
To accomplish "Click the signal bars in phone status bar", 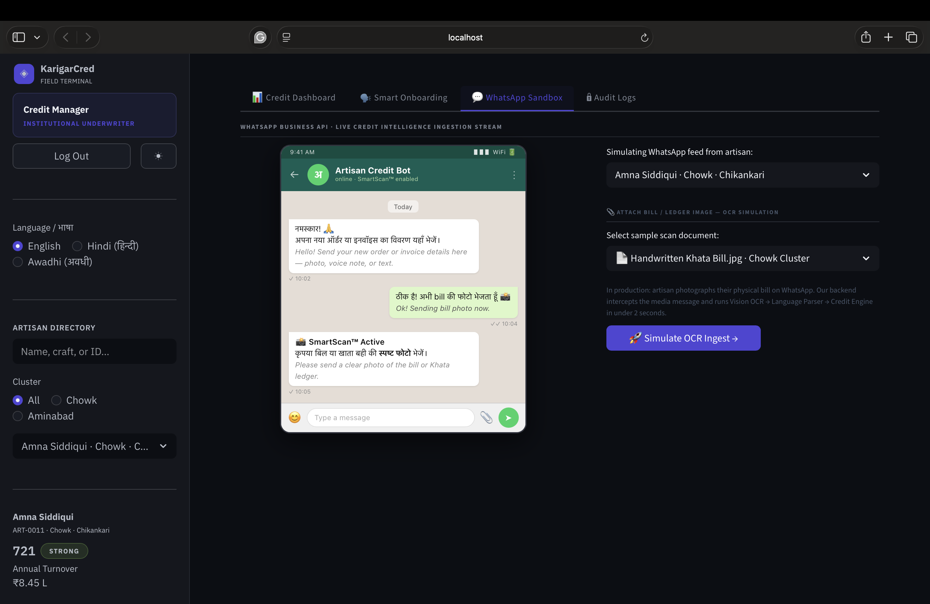I will pos(481,152).
